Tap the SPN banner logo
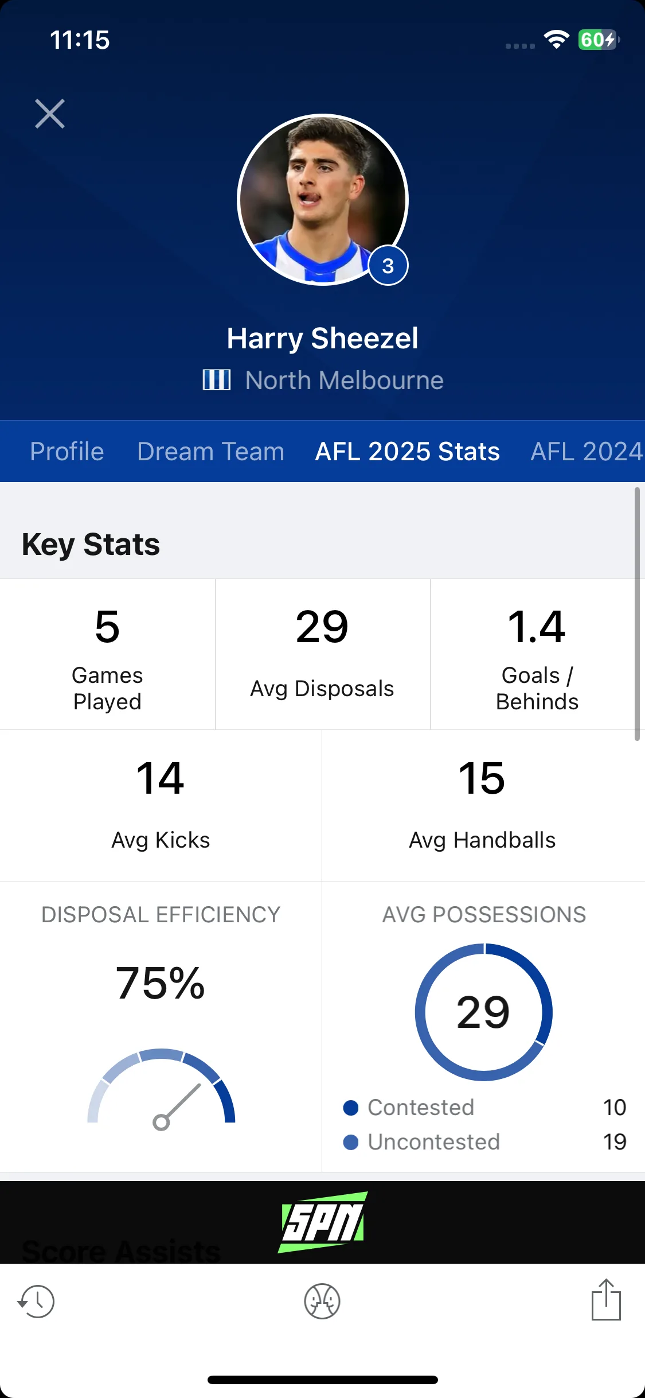Viewport: 645px width, 1398px height. pyautogui.click(x=323, y=1222)
